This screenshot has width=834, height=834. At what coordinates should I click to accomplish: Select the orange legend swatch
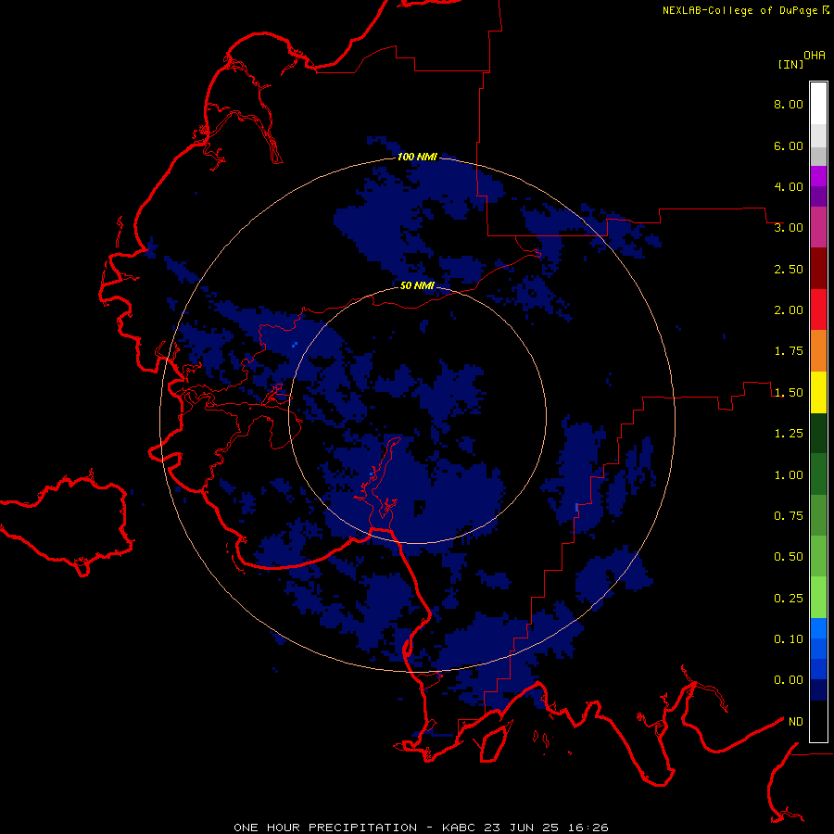[818, 351]
